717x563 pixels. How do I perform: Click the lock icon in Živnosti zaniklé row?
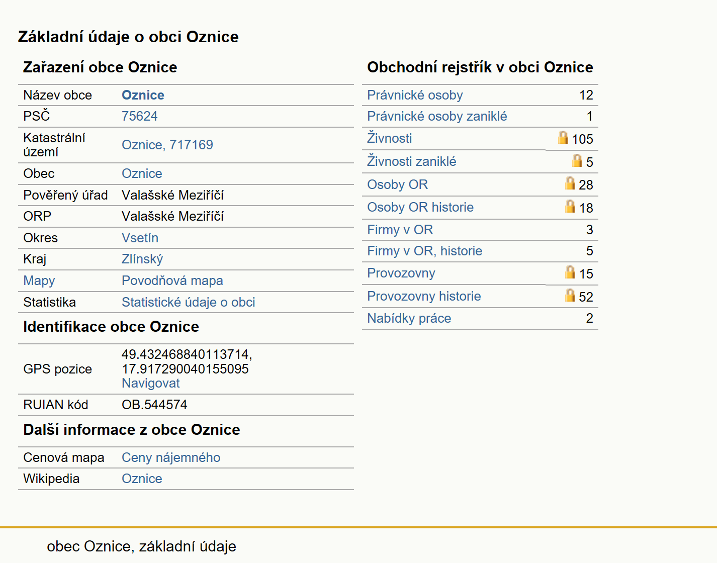click(x=577, y=160)
